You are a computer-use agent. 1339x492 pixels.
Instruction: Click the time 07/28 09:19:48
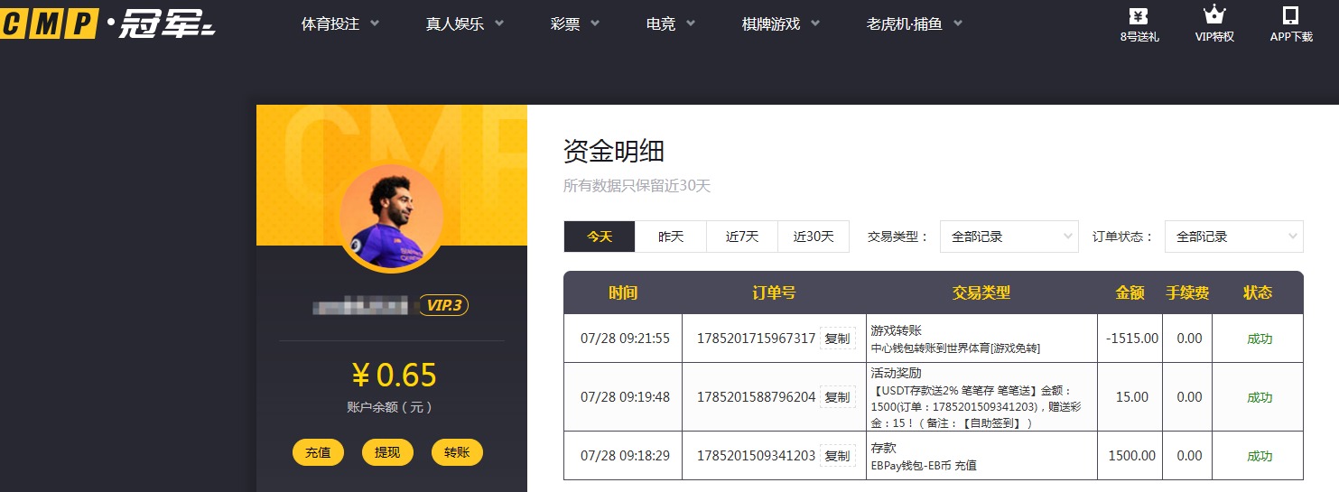(625, 397)
